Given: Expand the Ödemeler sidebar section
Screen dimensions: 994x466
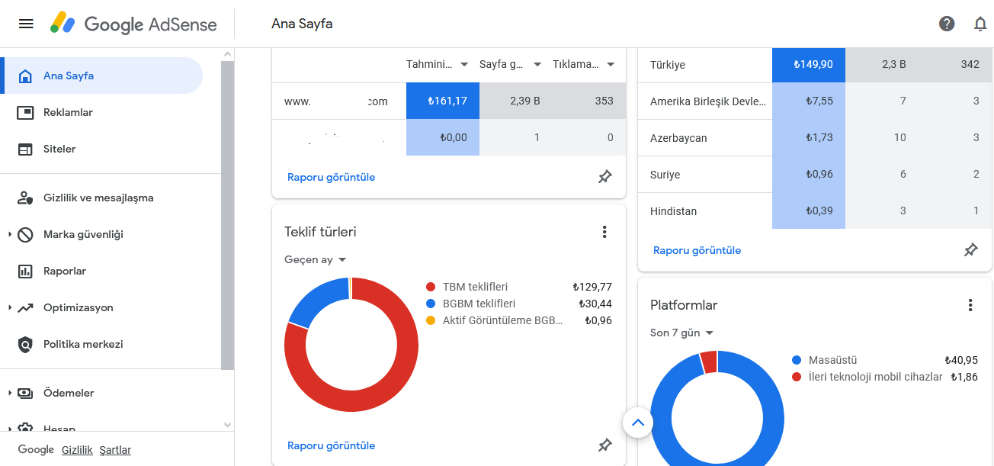Looking at the screenshot, I should 10,393.
